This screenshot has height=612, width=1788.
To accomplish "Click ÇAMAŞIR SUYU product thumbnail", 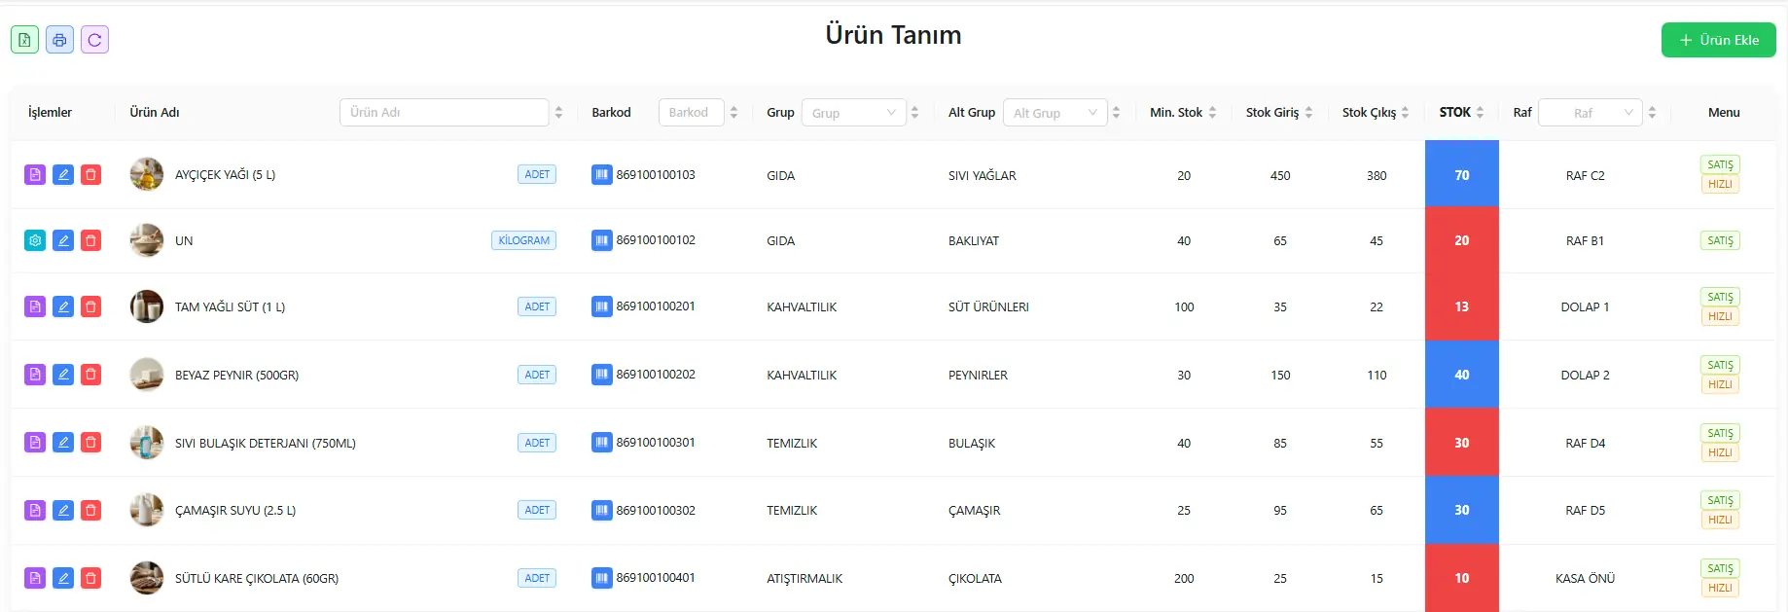I will click(147, 510).
